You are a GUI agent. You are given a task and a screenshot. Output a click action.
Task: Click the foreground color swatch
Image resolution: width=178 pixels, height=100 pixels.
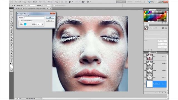tap(11, 66)
